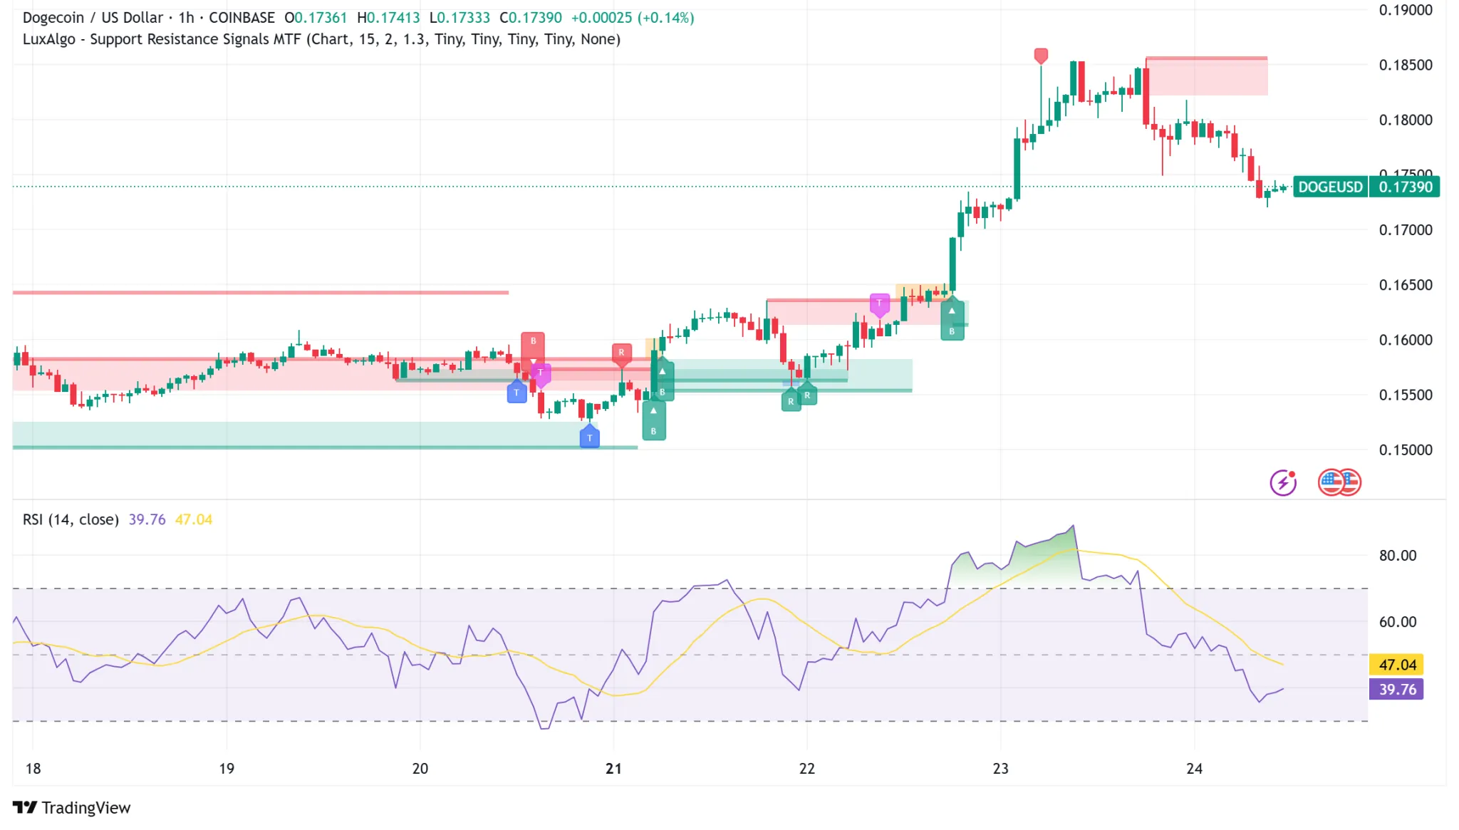Click the TradingView logo

coord(72,807)
